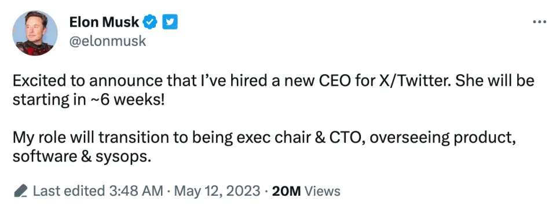The image size is (556, 209).
Task: Click the blue verified checkmark badge
Action: 149,23
